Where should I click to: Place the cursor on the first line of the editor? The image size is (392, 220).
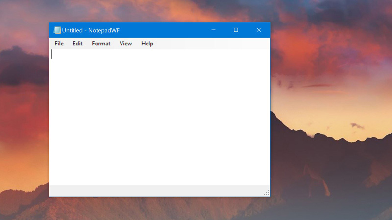click(160, 54)
